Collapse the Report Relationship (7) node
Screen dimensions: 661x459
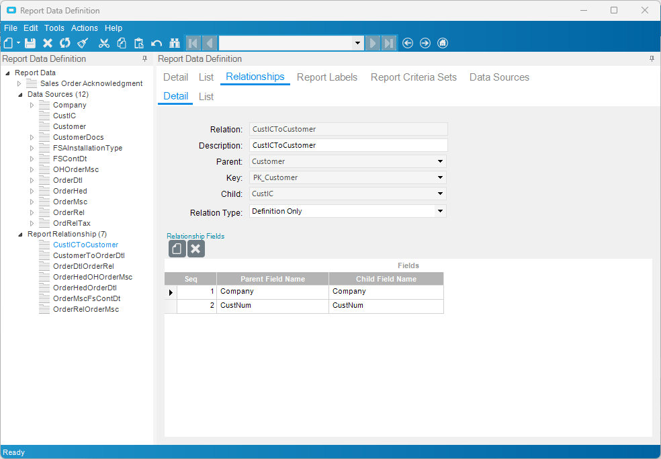pos(20,234)
